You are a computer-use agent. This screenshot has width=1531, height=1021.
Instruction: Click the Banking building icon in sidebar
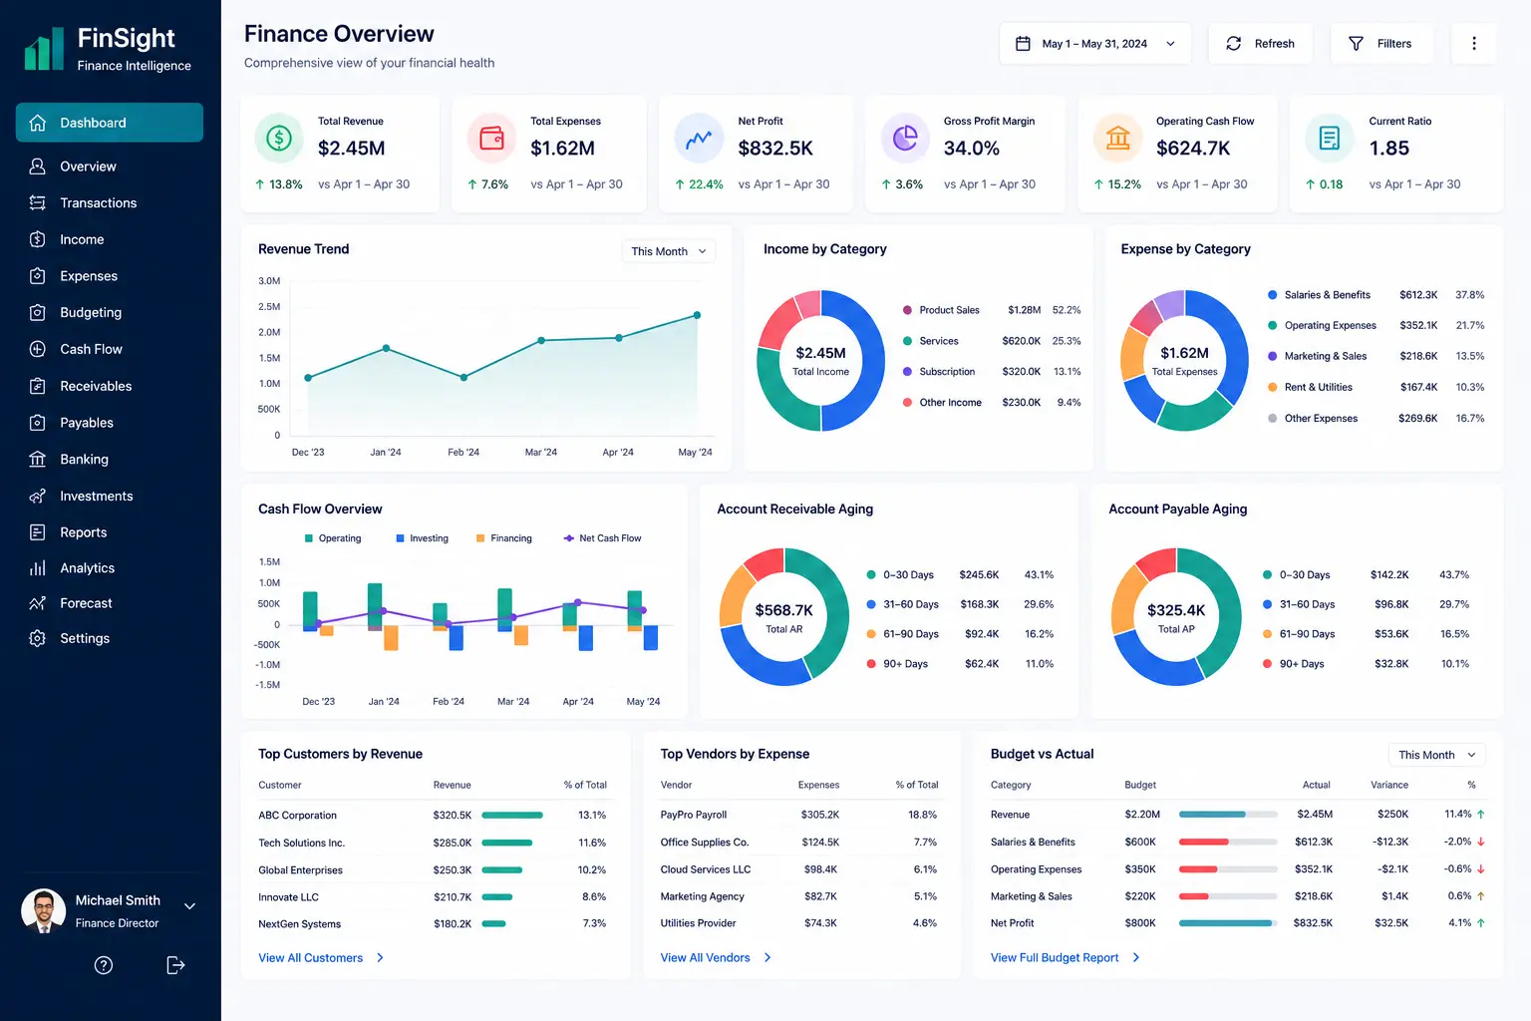pos(38,460)
